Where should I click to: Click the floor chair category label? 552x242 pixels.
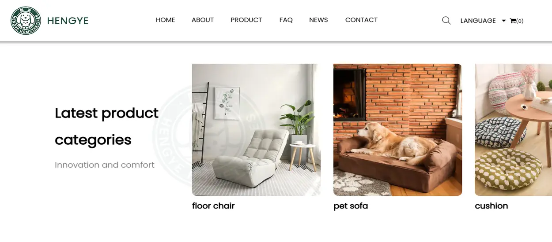(213, 206)
